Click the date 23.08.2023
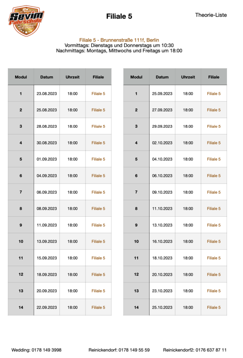Viewport: 243px width, 358px height. (x=47, y=94)
